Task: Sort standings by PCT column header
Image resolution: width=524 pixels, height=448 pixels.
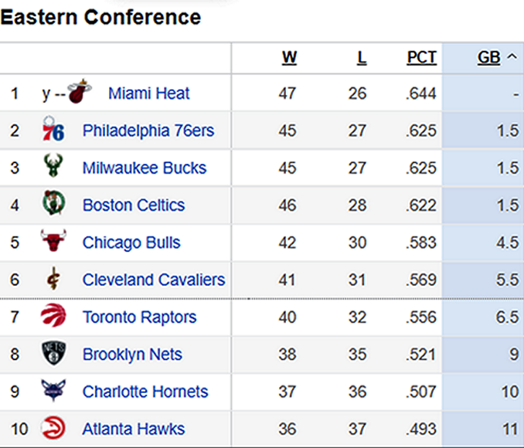Action: click(421, 57)
